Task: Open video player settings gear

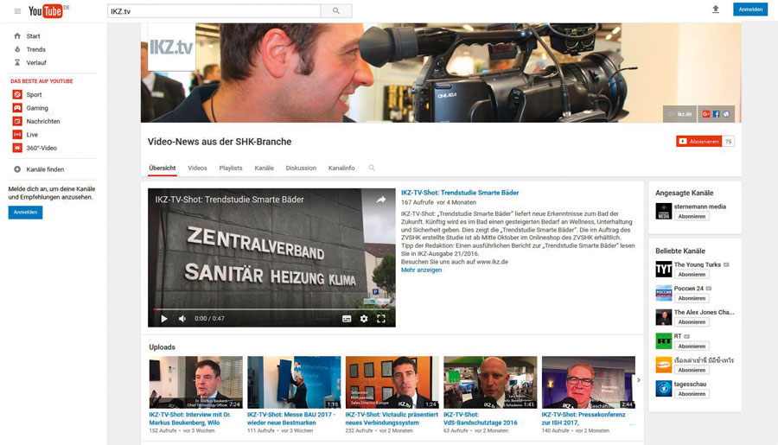Action: point(364,319)
